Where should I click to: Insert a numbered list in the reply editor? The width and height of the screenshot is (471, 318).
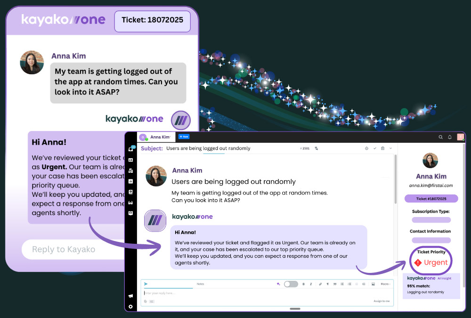coord(349,284)
